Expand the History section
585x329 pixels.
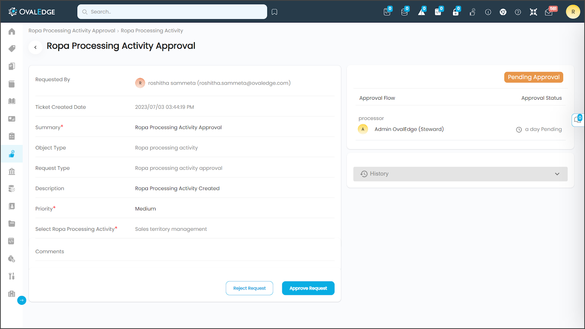[x=460, y=174]
